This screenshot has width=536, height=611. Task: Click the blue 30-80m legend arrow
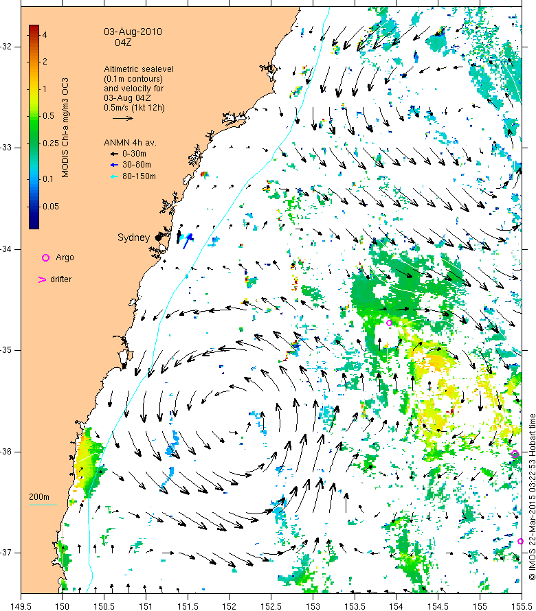tap(114, 165)
